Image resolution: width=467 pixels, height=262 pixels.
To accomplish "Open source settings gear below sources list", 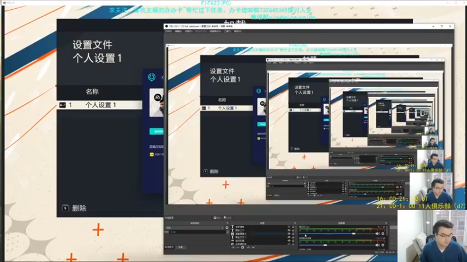I will [242, 247].
